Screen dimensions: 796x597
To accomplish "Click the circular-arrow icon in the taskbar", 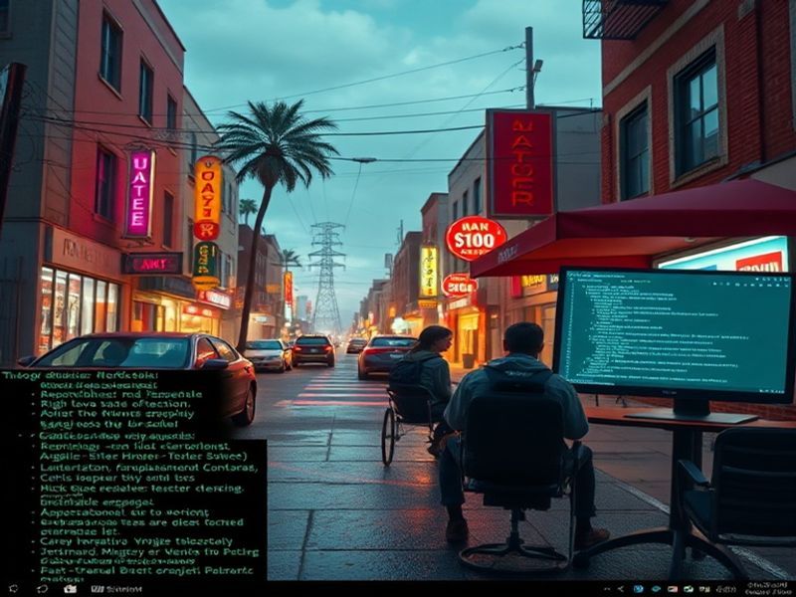I will pos(42,589).
